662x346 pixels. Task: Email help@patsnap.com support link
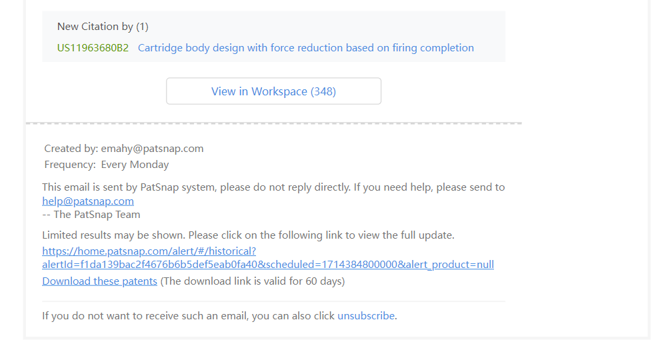[88, 201]
